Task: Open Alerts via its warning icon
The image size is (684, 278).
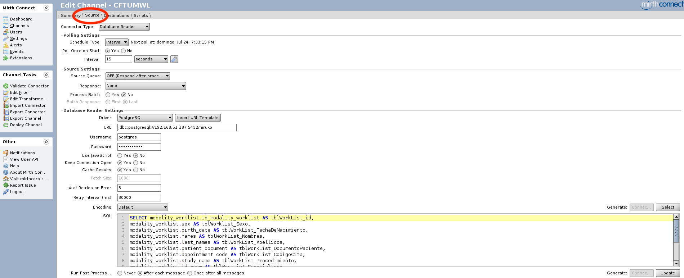Action: click(x=6, y=45)
